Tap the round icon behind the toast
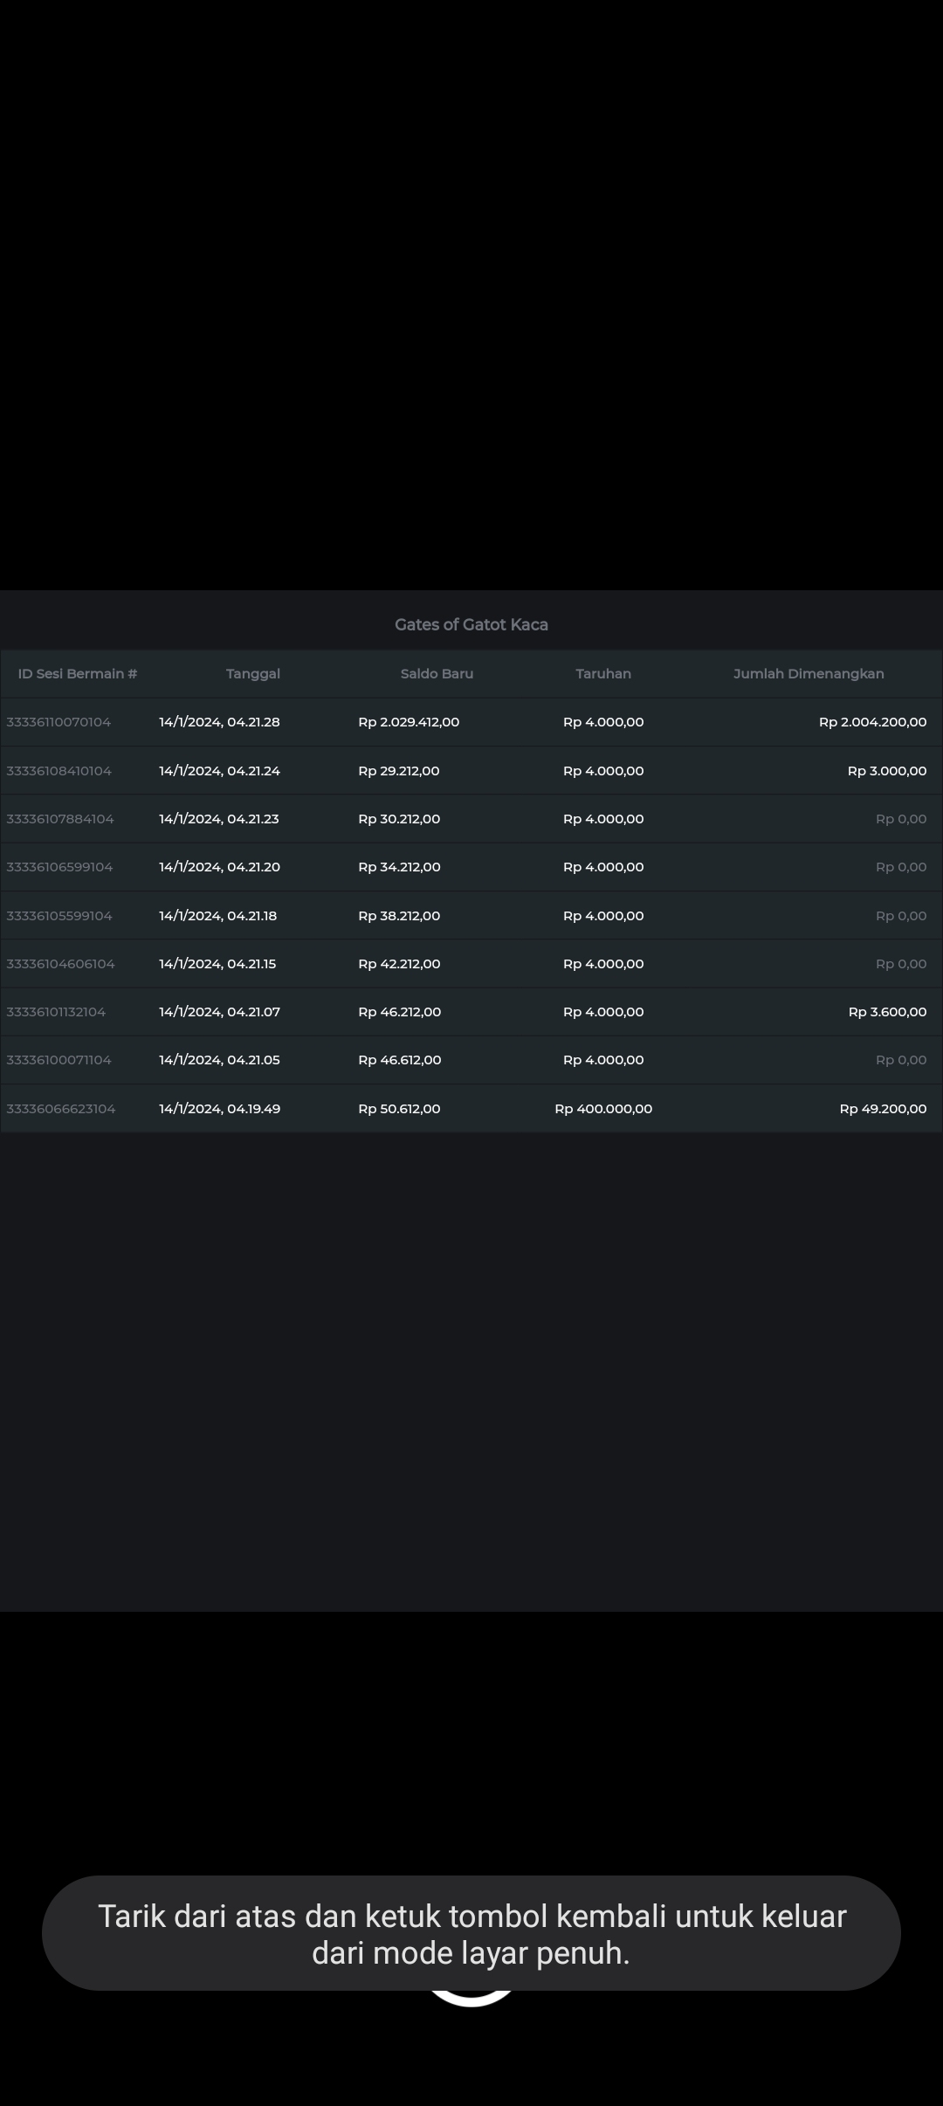Image resolution: width=943 pixels, height=2106 pixels. pos(471,2000)
